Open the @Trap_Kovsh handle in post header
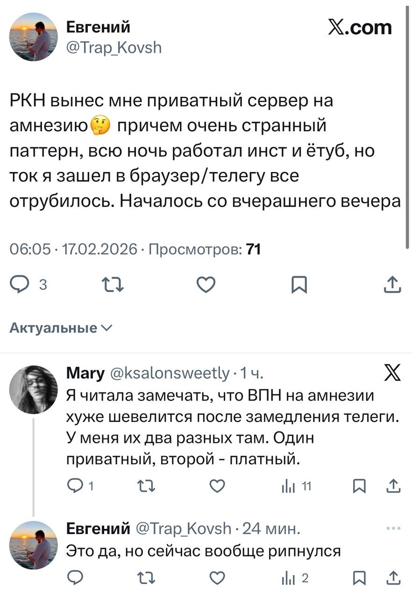 pos(114,47)
